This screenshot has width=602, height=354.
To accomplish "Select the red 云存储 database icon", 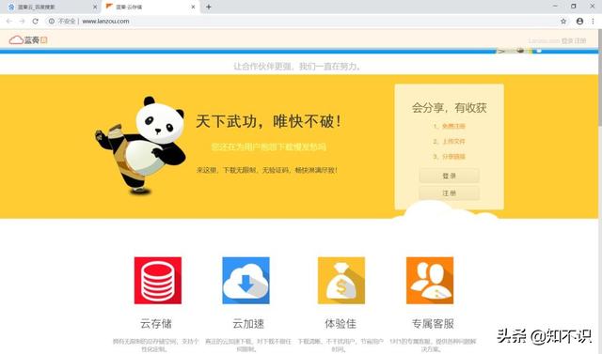I will (x=158, y=281).
